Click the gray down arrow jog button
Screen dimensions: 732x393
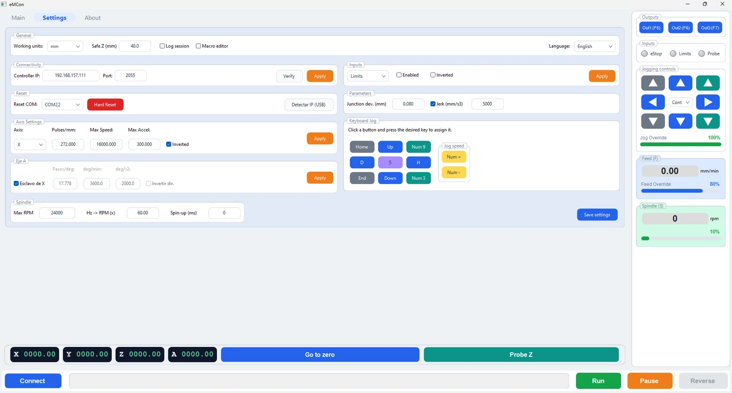[x=653, y=121]
